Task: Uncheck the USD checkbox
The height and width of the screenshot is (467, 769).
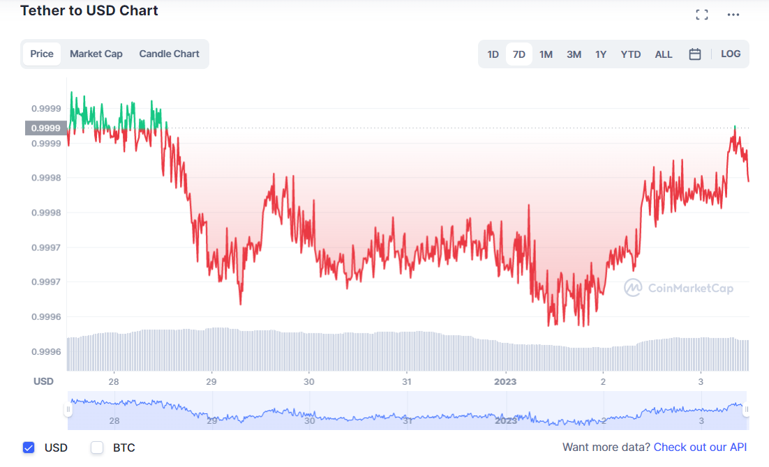Action: point(29,447)
